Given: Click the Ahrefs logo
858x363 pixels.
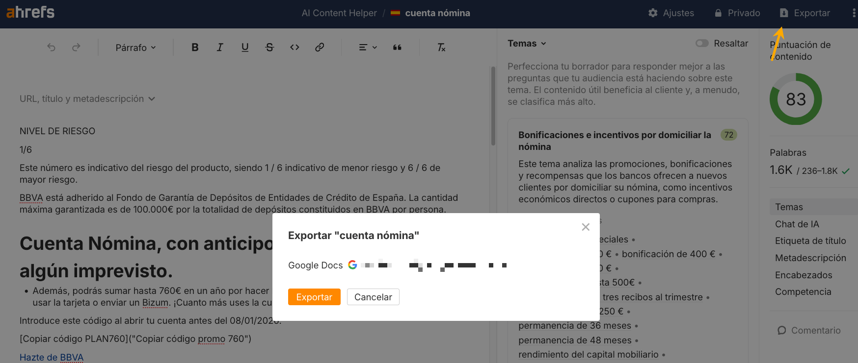Looking at the screenshot, I should (x=30, y=12).
